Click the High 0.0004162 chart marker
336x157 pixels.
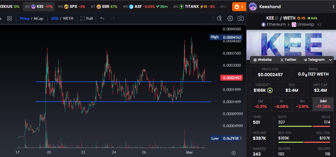point(226,37)
